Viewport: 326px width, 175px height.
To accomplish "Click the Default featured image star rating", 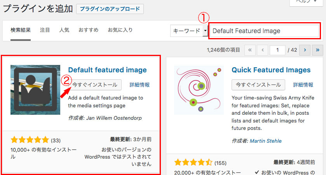I will click(30, 140).
